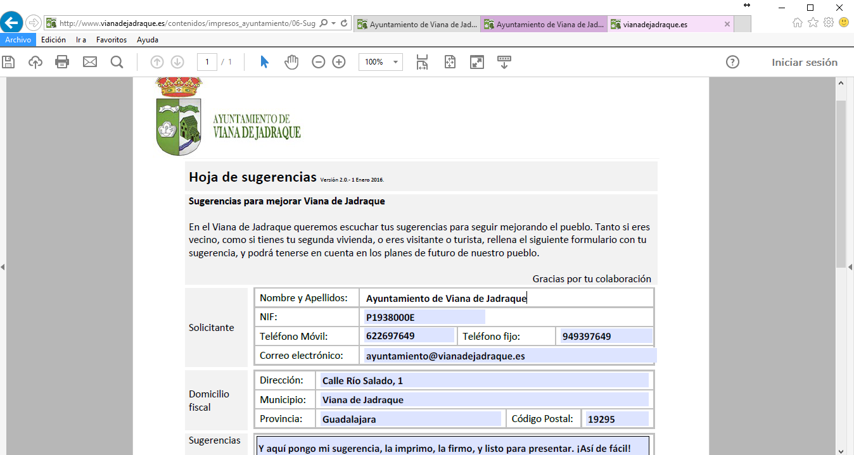This screenshot has width=854, height=455.
Task: Open Find in the document
Action: click(115, 61)
